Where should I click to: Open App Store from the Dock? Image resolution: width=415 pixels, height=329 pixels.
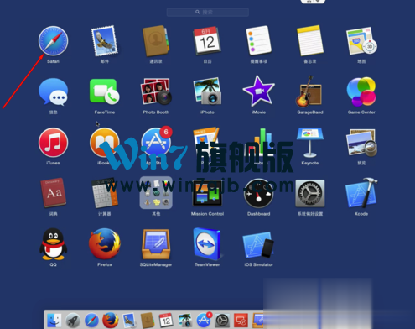[x=204, y=320]
